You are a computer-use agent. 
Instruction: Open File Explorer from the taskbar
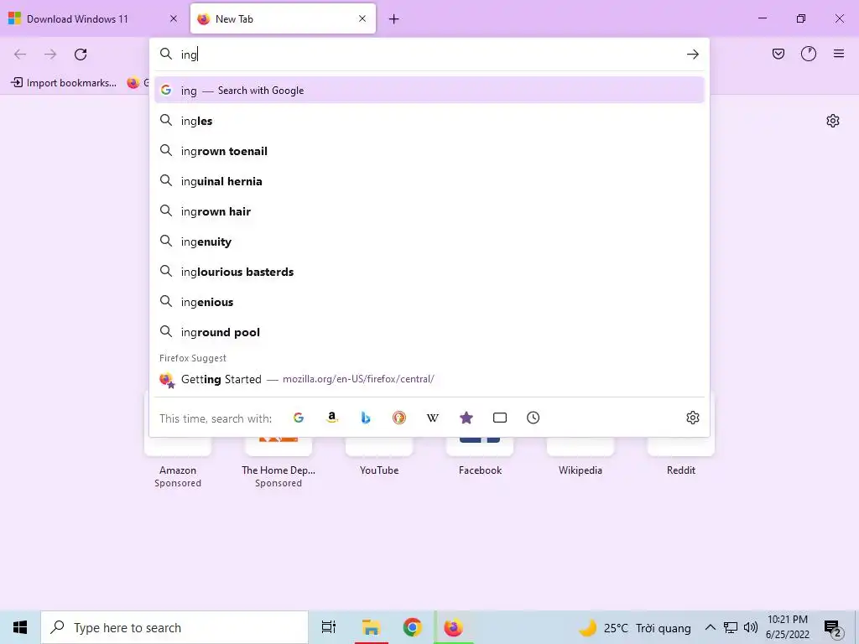pos(371,627)
